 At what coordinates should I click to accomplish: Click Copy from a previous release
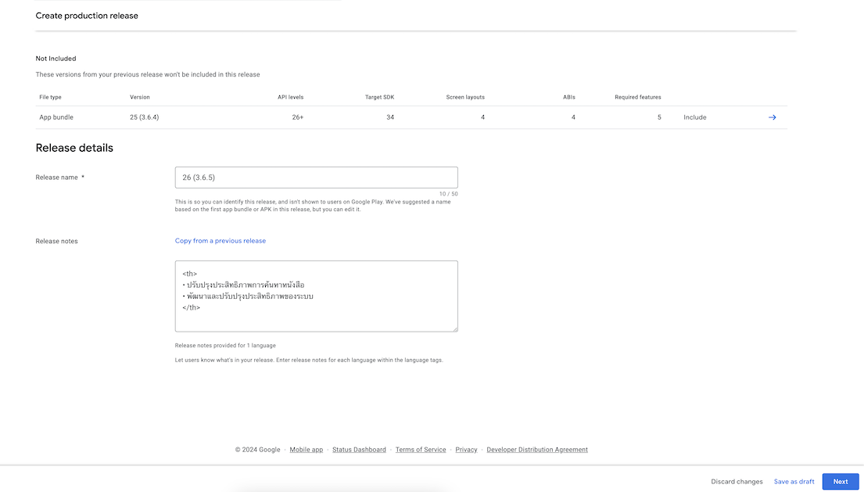click(220, 241)
